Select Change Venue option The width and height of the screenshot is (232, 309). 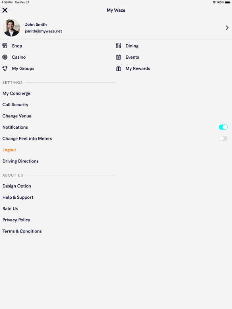point(17,116)
